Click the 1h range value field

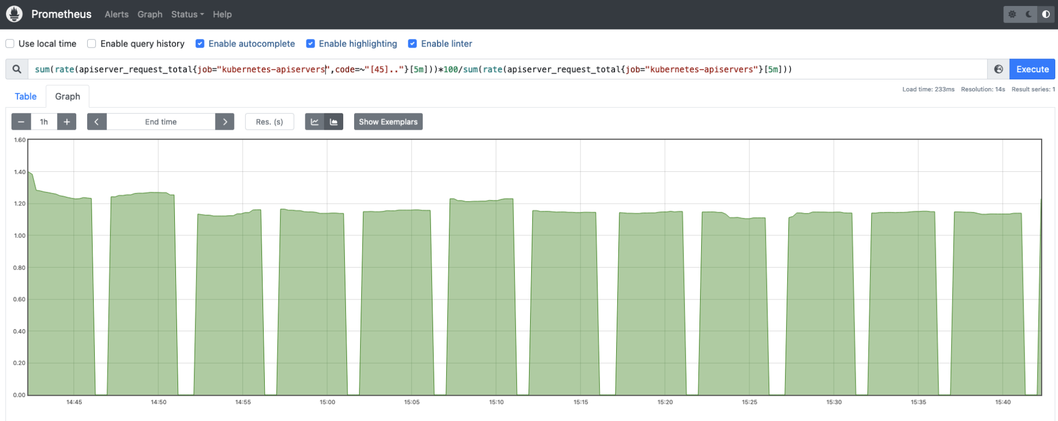click(44, 122)
